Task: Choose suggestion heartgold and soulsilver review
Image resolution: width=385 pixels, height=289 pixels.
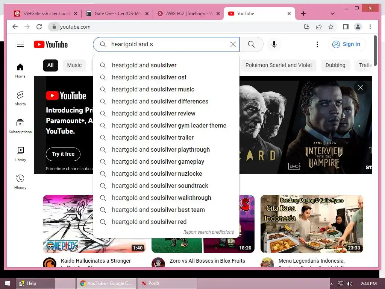Action: 166,114
